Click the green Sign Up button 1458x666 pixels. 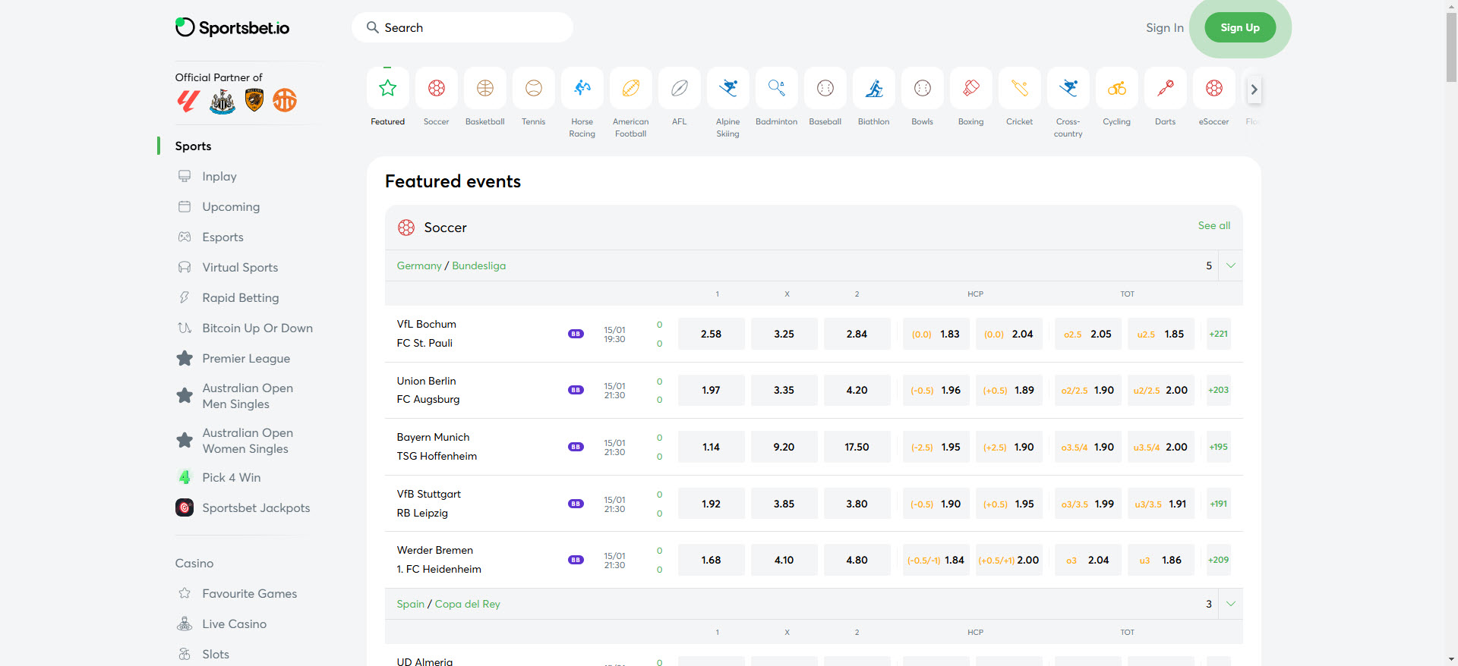coord(1239,28)
